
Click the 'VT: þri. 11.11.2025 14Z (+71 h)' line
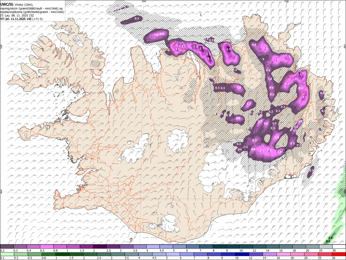coord(21,19)
